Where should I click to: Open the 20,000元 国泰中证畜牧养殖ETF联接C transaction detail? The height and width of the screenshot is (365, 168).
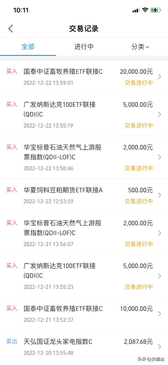tap(159, 77)
